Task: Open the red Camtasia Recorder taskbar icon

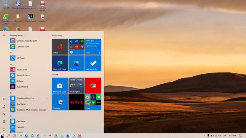Action: (80, 135)
